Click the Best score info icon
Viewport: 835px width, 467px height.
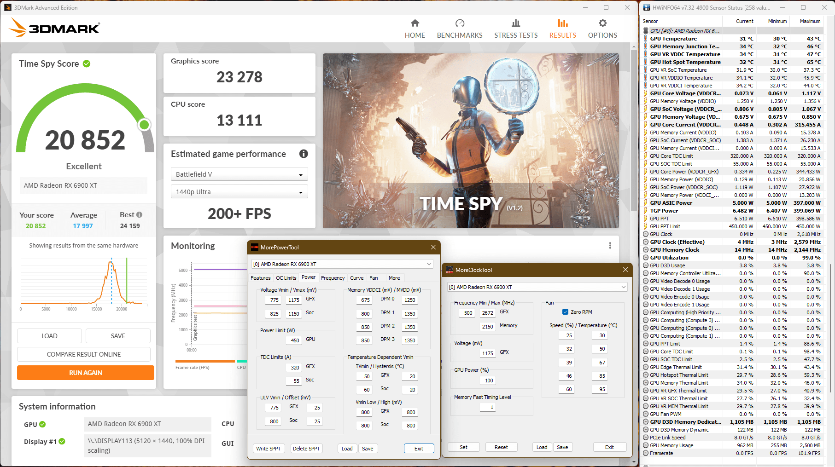(140, 214)
